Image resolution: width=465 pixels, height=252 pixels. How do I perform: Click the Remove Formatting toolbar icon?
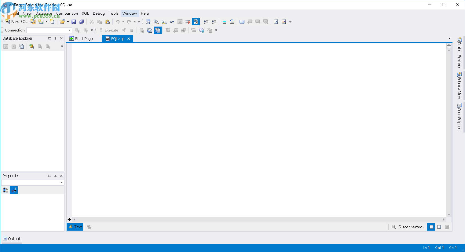pyautogui.click(x=187, y=22)
